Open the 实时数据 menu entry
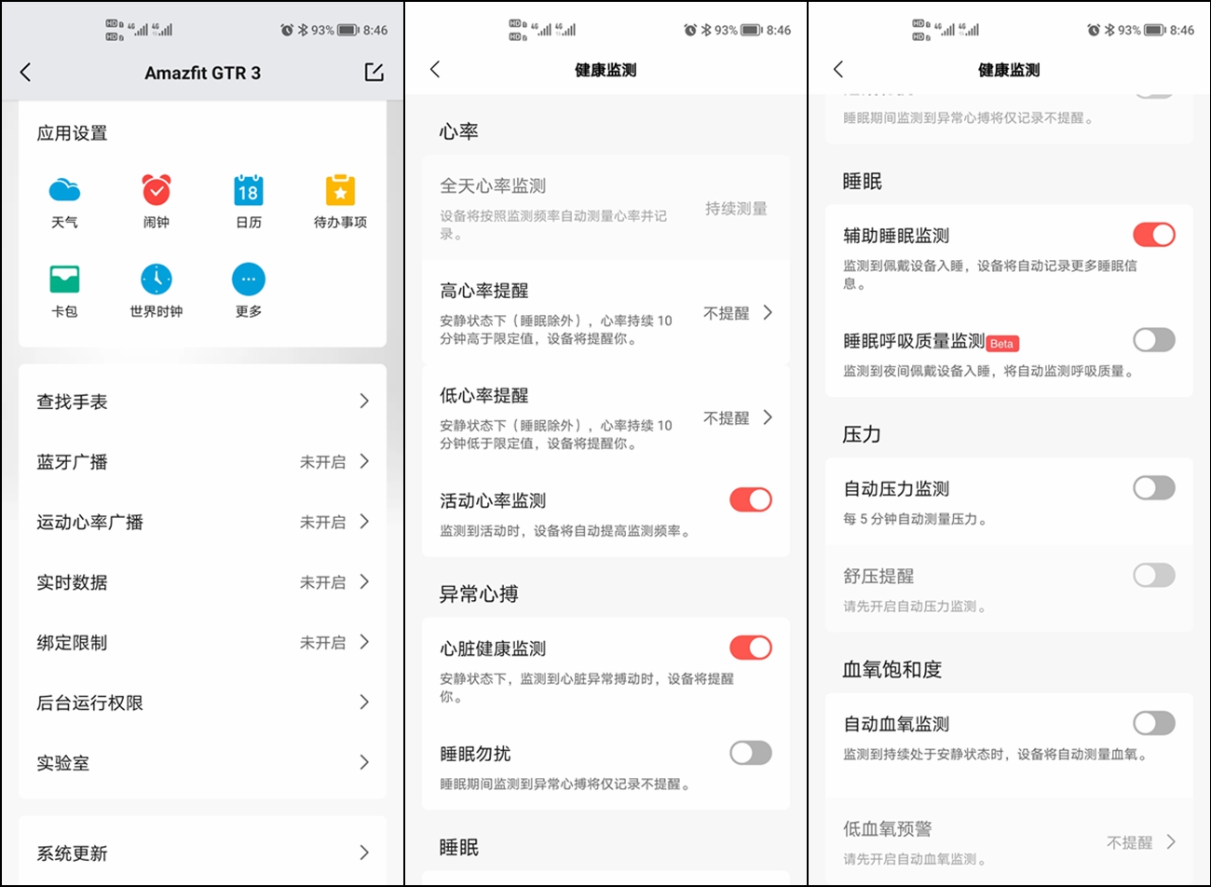This screenshot has height=887, width=1211. point(202,582)
